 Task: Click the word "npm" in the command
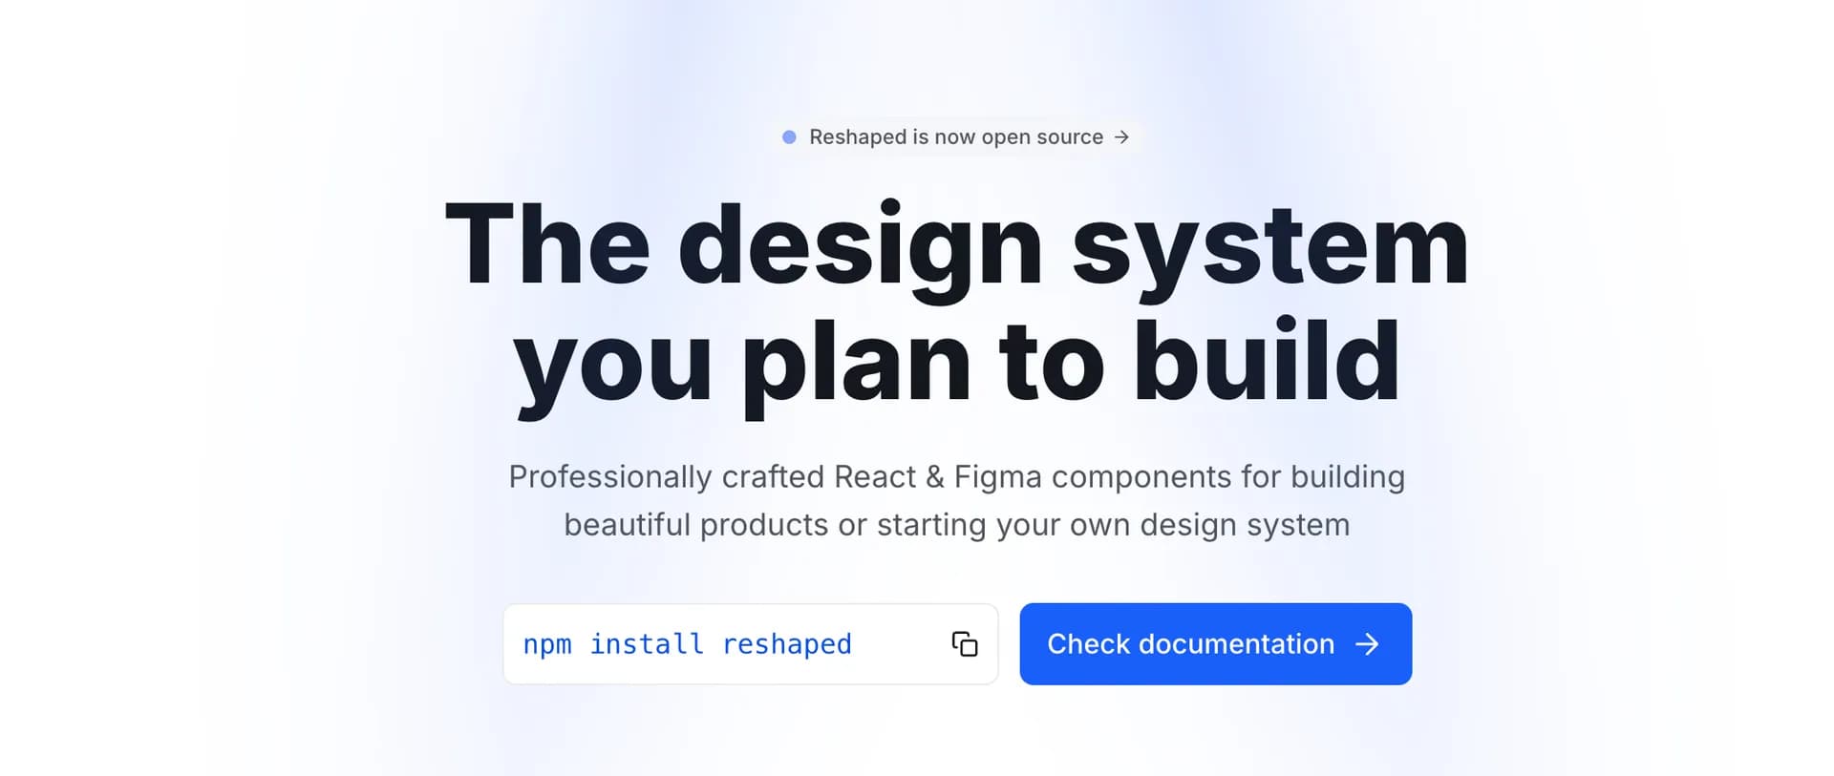pos(547,645)
